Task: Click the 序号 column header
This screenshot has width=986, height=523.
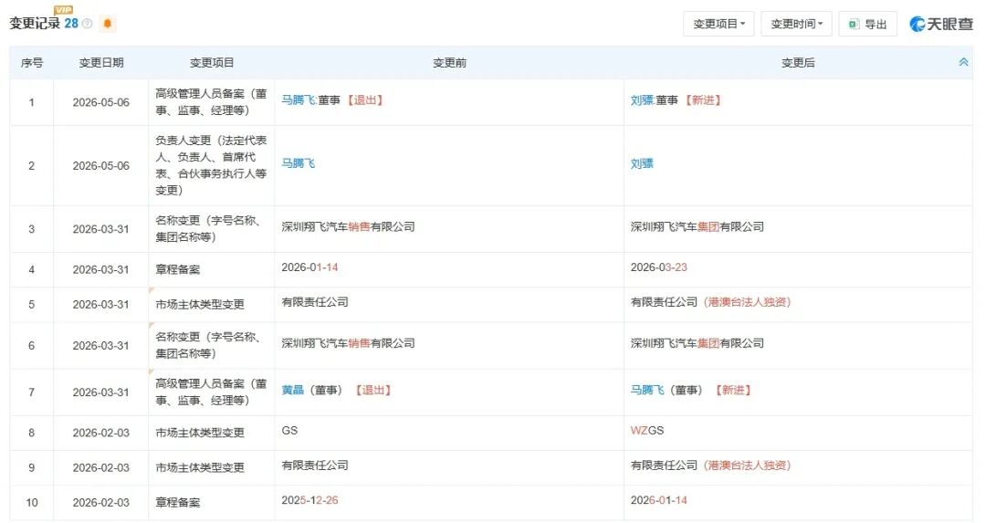Action: pyautogui.click(x=31, y=63)
